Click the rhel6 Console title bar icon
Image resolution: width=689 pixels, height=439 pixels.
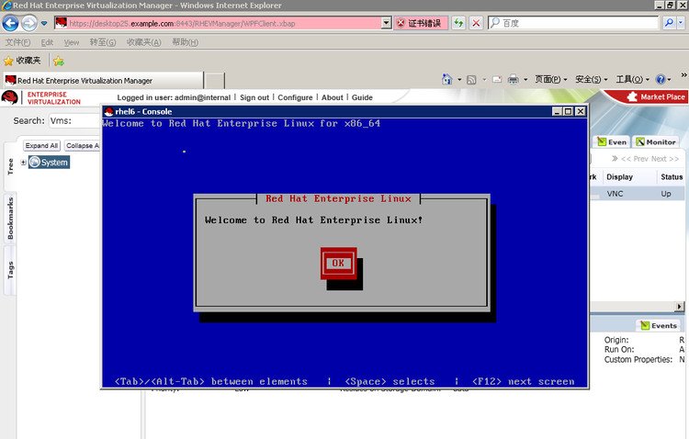click(x=109, y=112)
